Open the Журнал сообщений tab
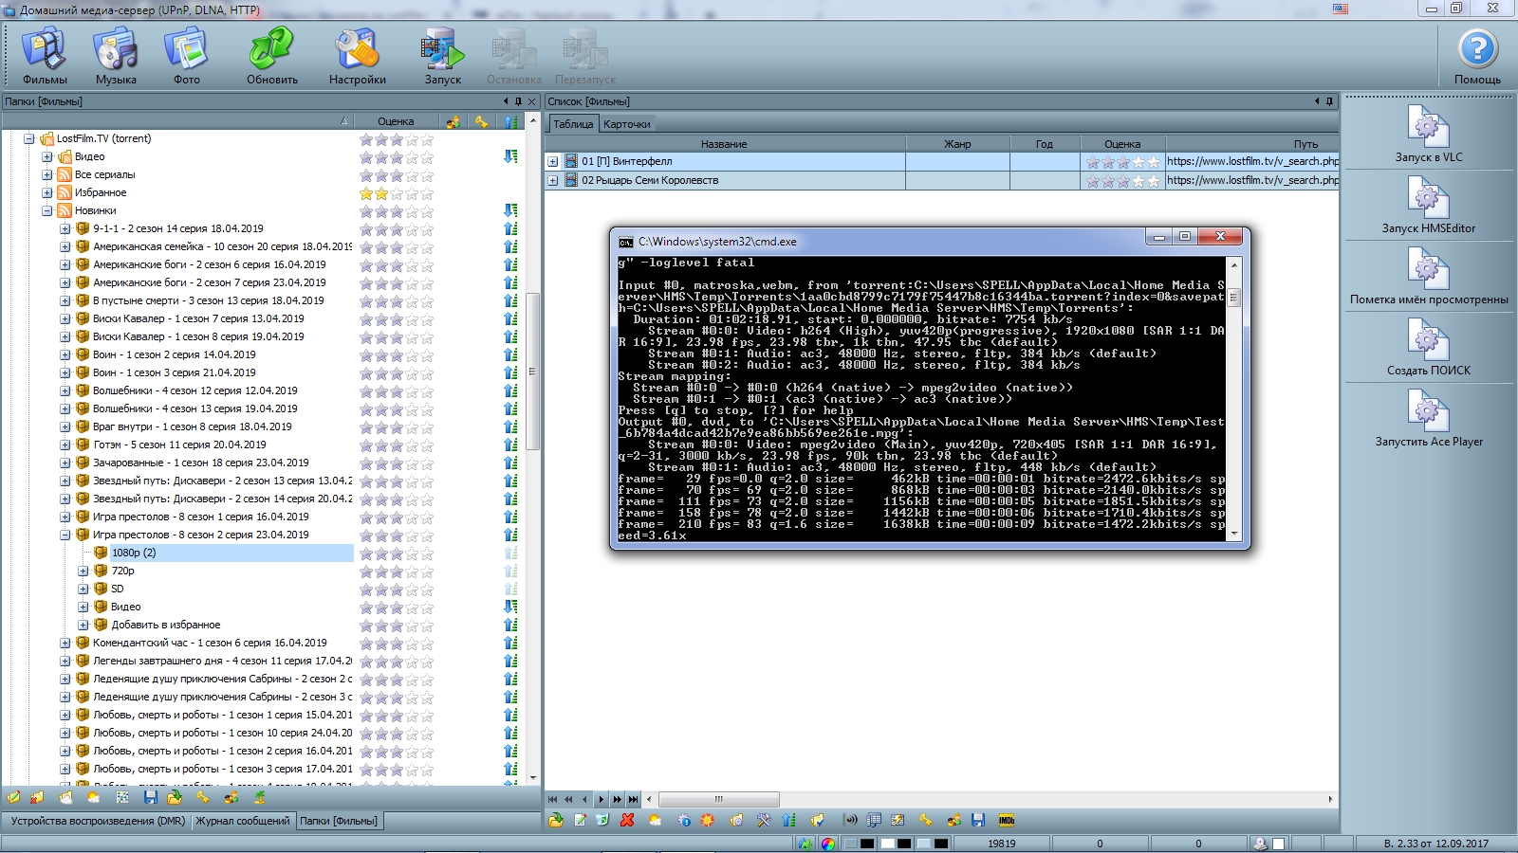The image size is (1518, 853). (x=243, y=821)
